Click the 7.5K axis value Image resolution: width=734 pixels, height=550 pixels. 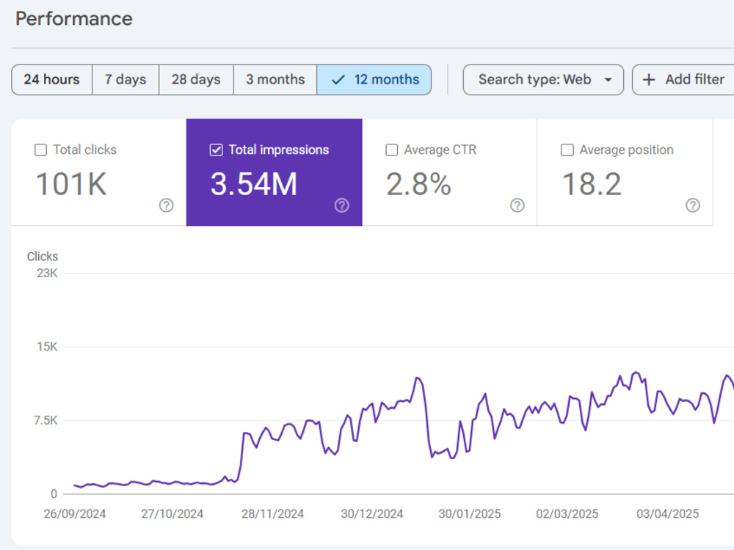pyautogui.click(x=46, y=420)
